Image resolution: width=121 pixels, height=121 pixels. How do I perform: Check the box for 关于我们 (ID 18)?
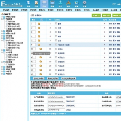tap(56, 57)
